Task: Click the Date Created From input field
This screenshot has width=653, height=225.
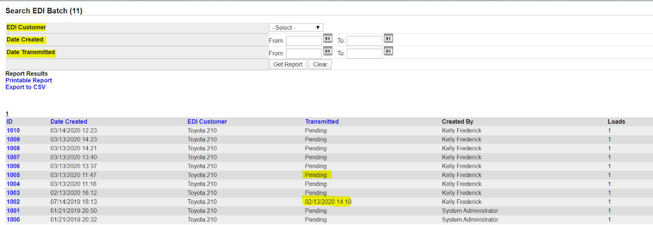Action: [304, 41]
